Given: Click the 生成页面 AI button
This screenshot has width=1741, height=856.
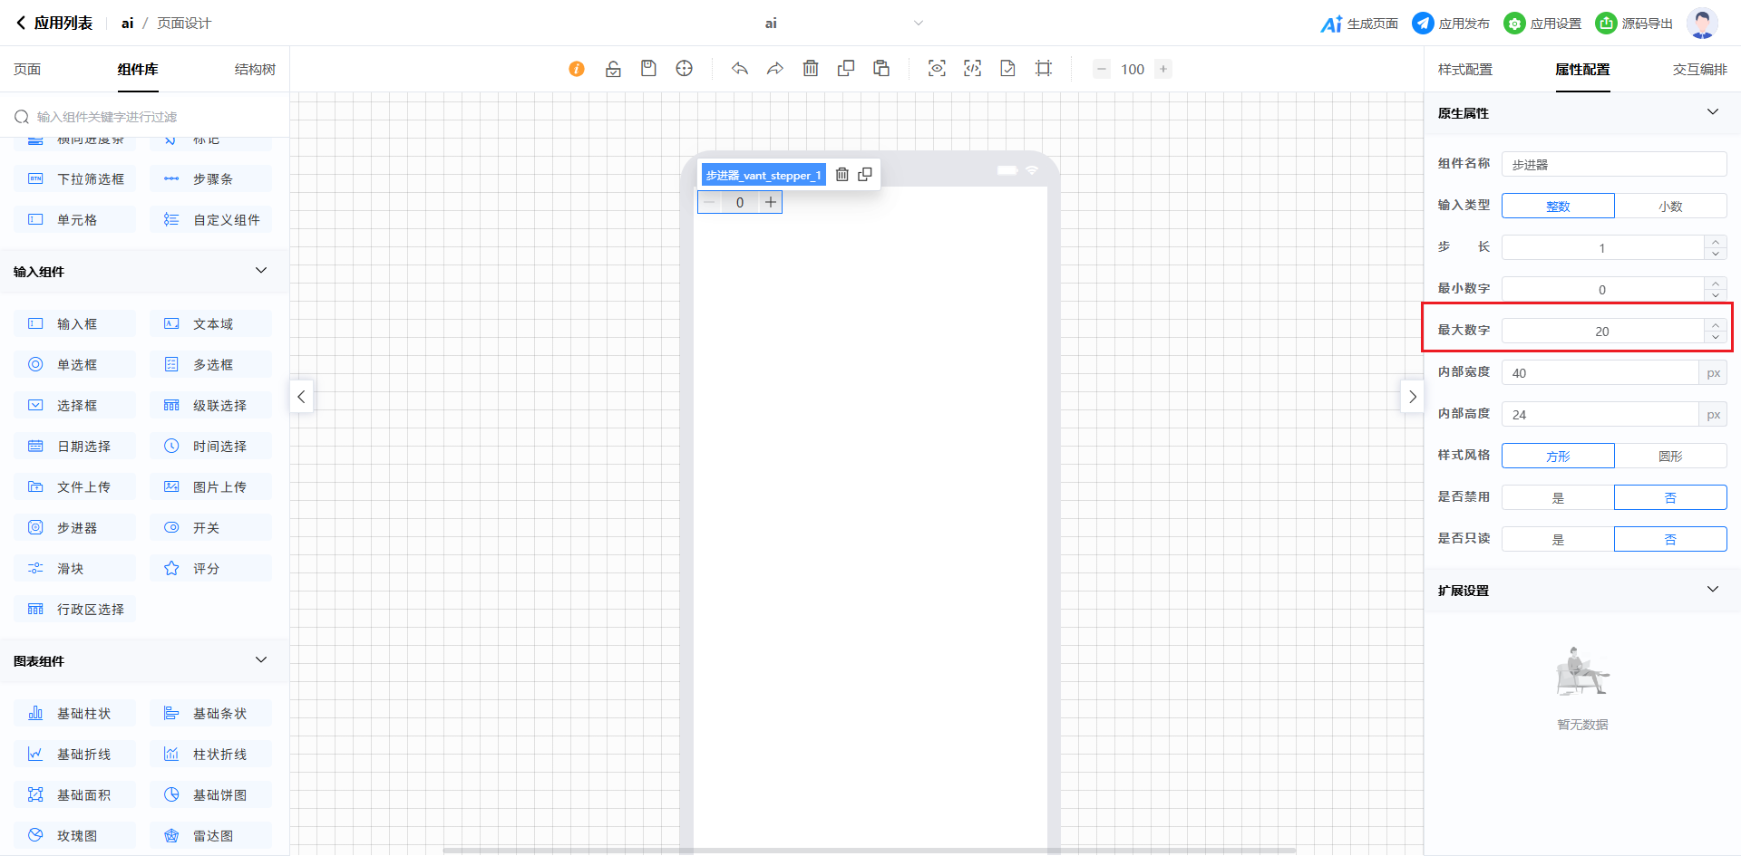Looking at the screenshot, I should [1359, 24].
